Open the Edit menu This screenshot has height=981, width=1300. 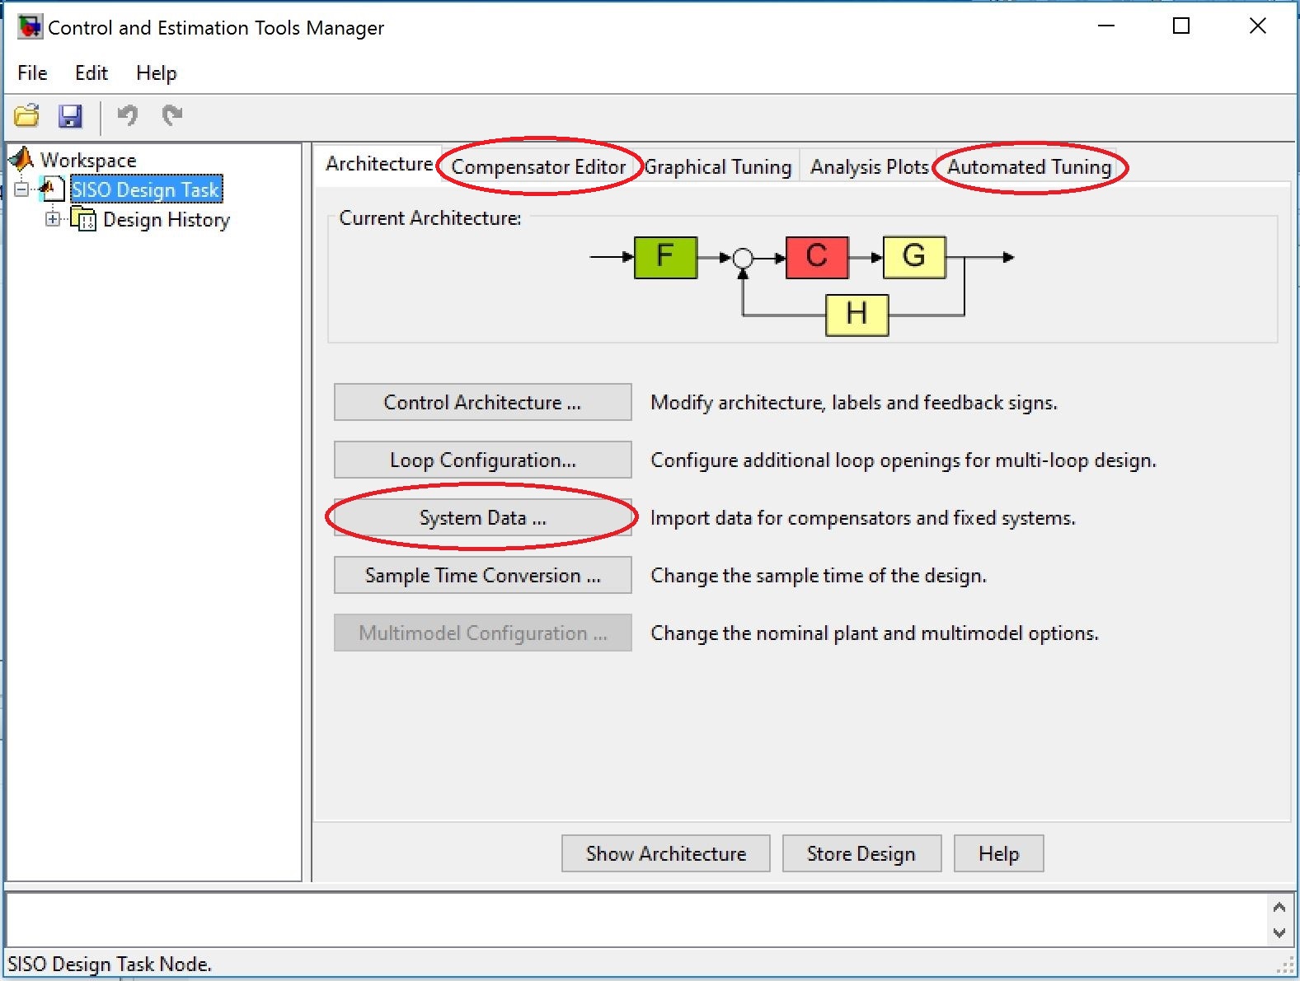point(91,73)
